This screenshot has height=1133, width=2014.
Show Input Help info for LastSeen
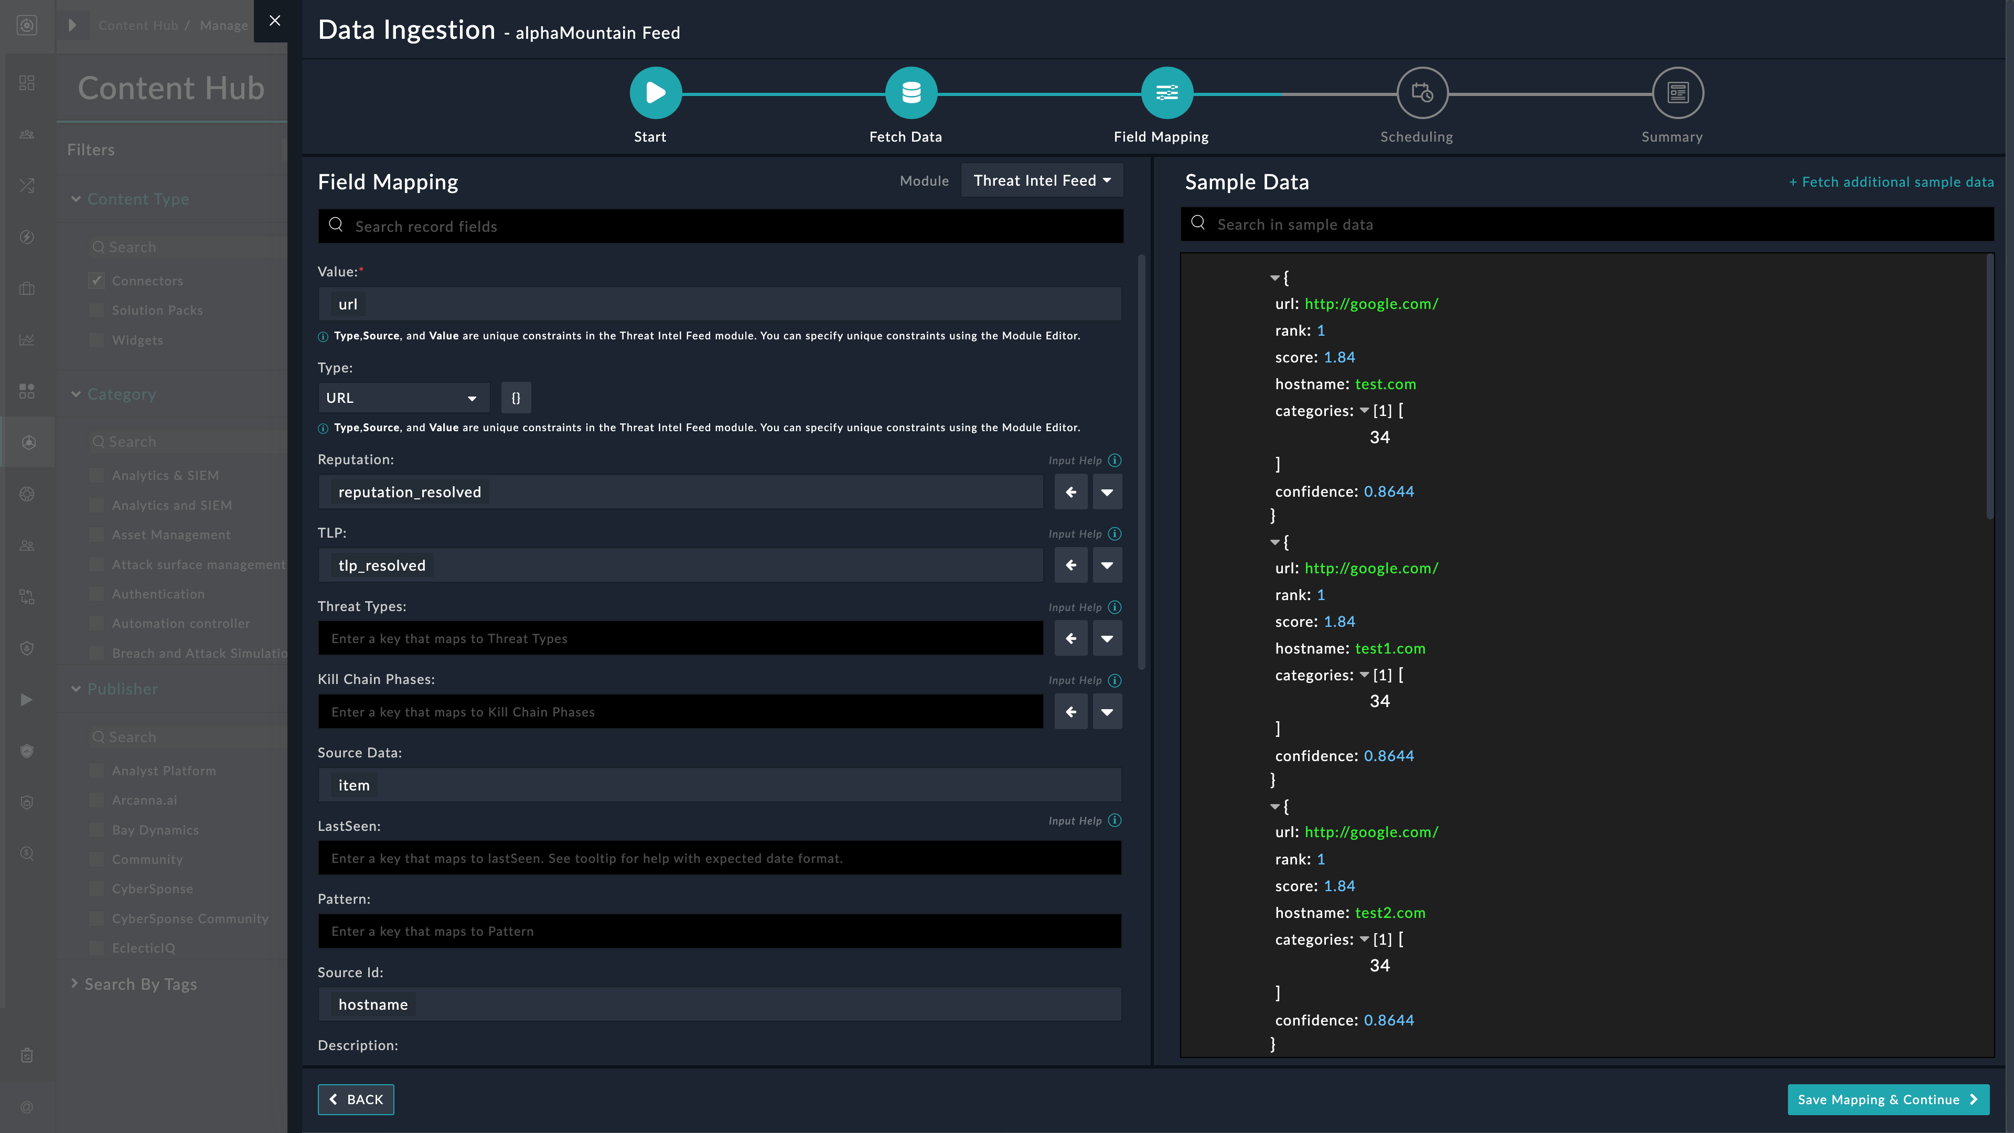[x=1115, y=820]
